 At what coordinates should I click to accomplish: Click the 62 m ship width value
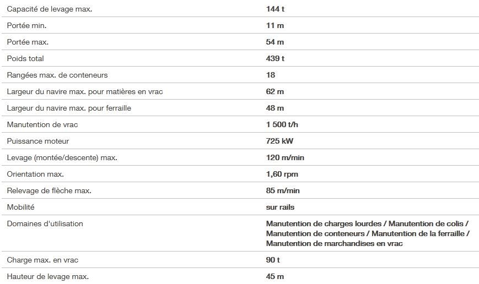click(x=275, y=92)
